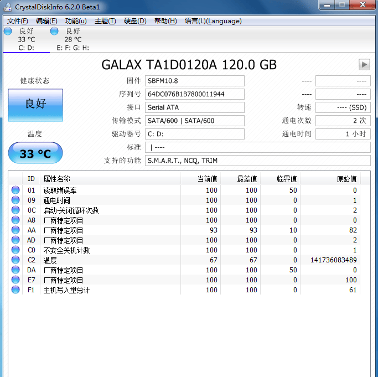Click the 良好 health status button
The image size is (378, 377).
click(35, 105)
